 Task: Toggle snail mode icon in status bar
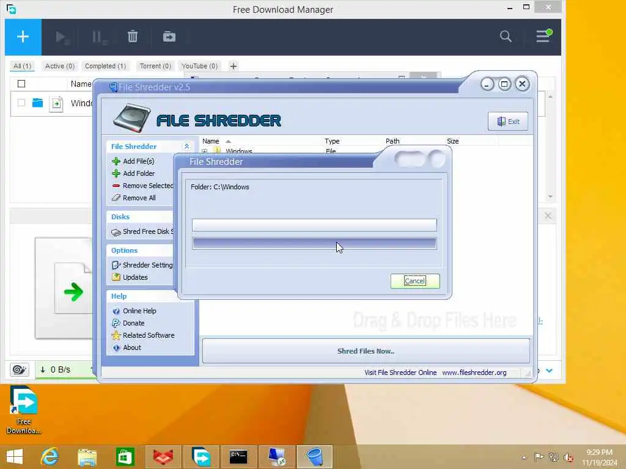[x=19, y=369]
